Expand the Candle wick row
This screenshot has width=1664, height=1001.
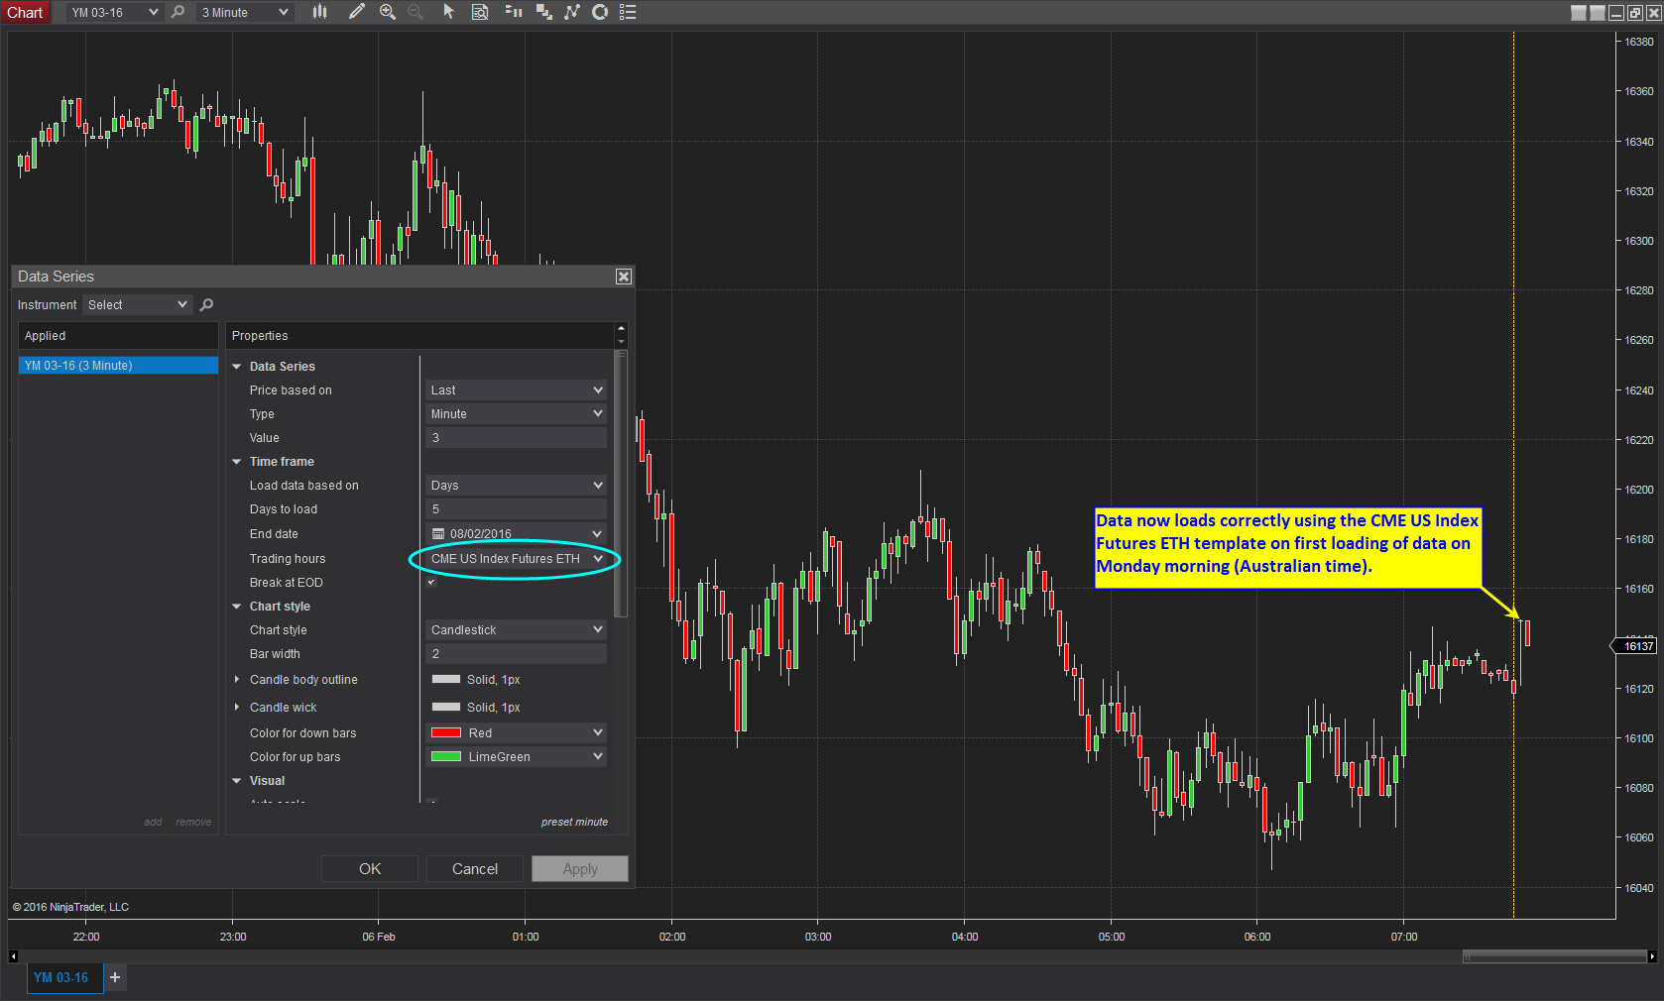coord(237,708)
